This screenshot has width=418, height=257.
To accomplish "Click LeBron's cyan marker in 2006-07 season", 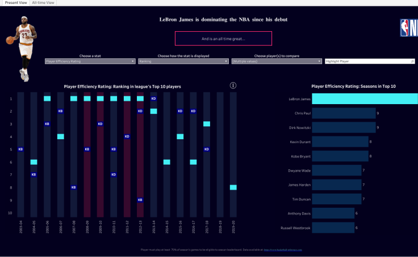I will 61,136.
